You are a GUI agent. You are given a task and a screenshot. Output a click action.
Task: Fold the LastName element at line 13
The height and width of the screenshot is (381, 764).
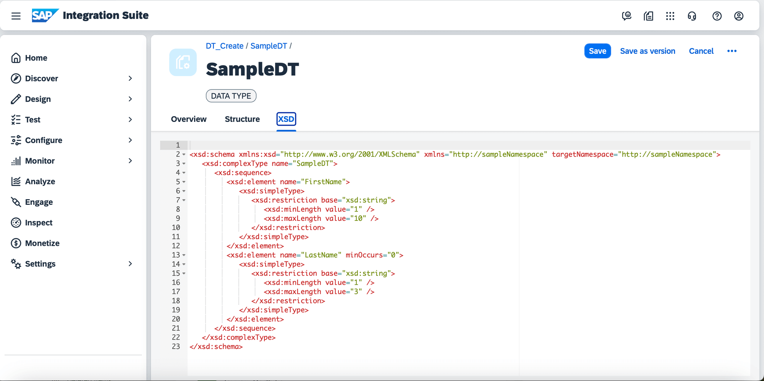coord(184,255)
